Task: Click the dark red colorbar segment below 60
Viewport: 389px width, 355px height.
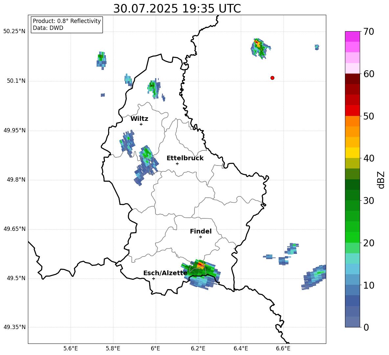Action: pos(352,79)
